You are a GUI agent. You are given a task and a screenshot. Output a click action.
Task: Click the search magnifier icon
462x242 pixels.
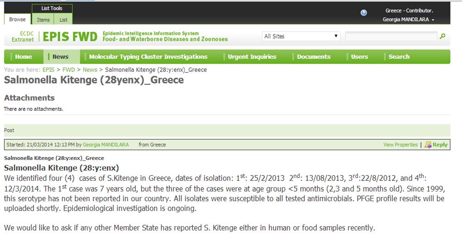tap(442, 36)
